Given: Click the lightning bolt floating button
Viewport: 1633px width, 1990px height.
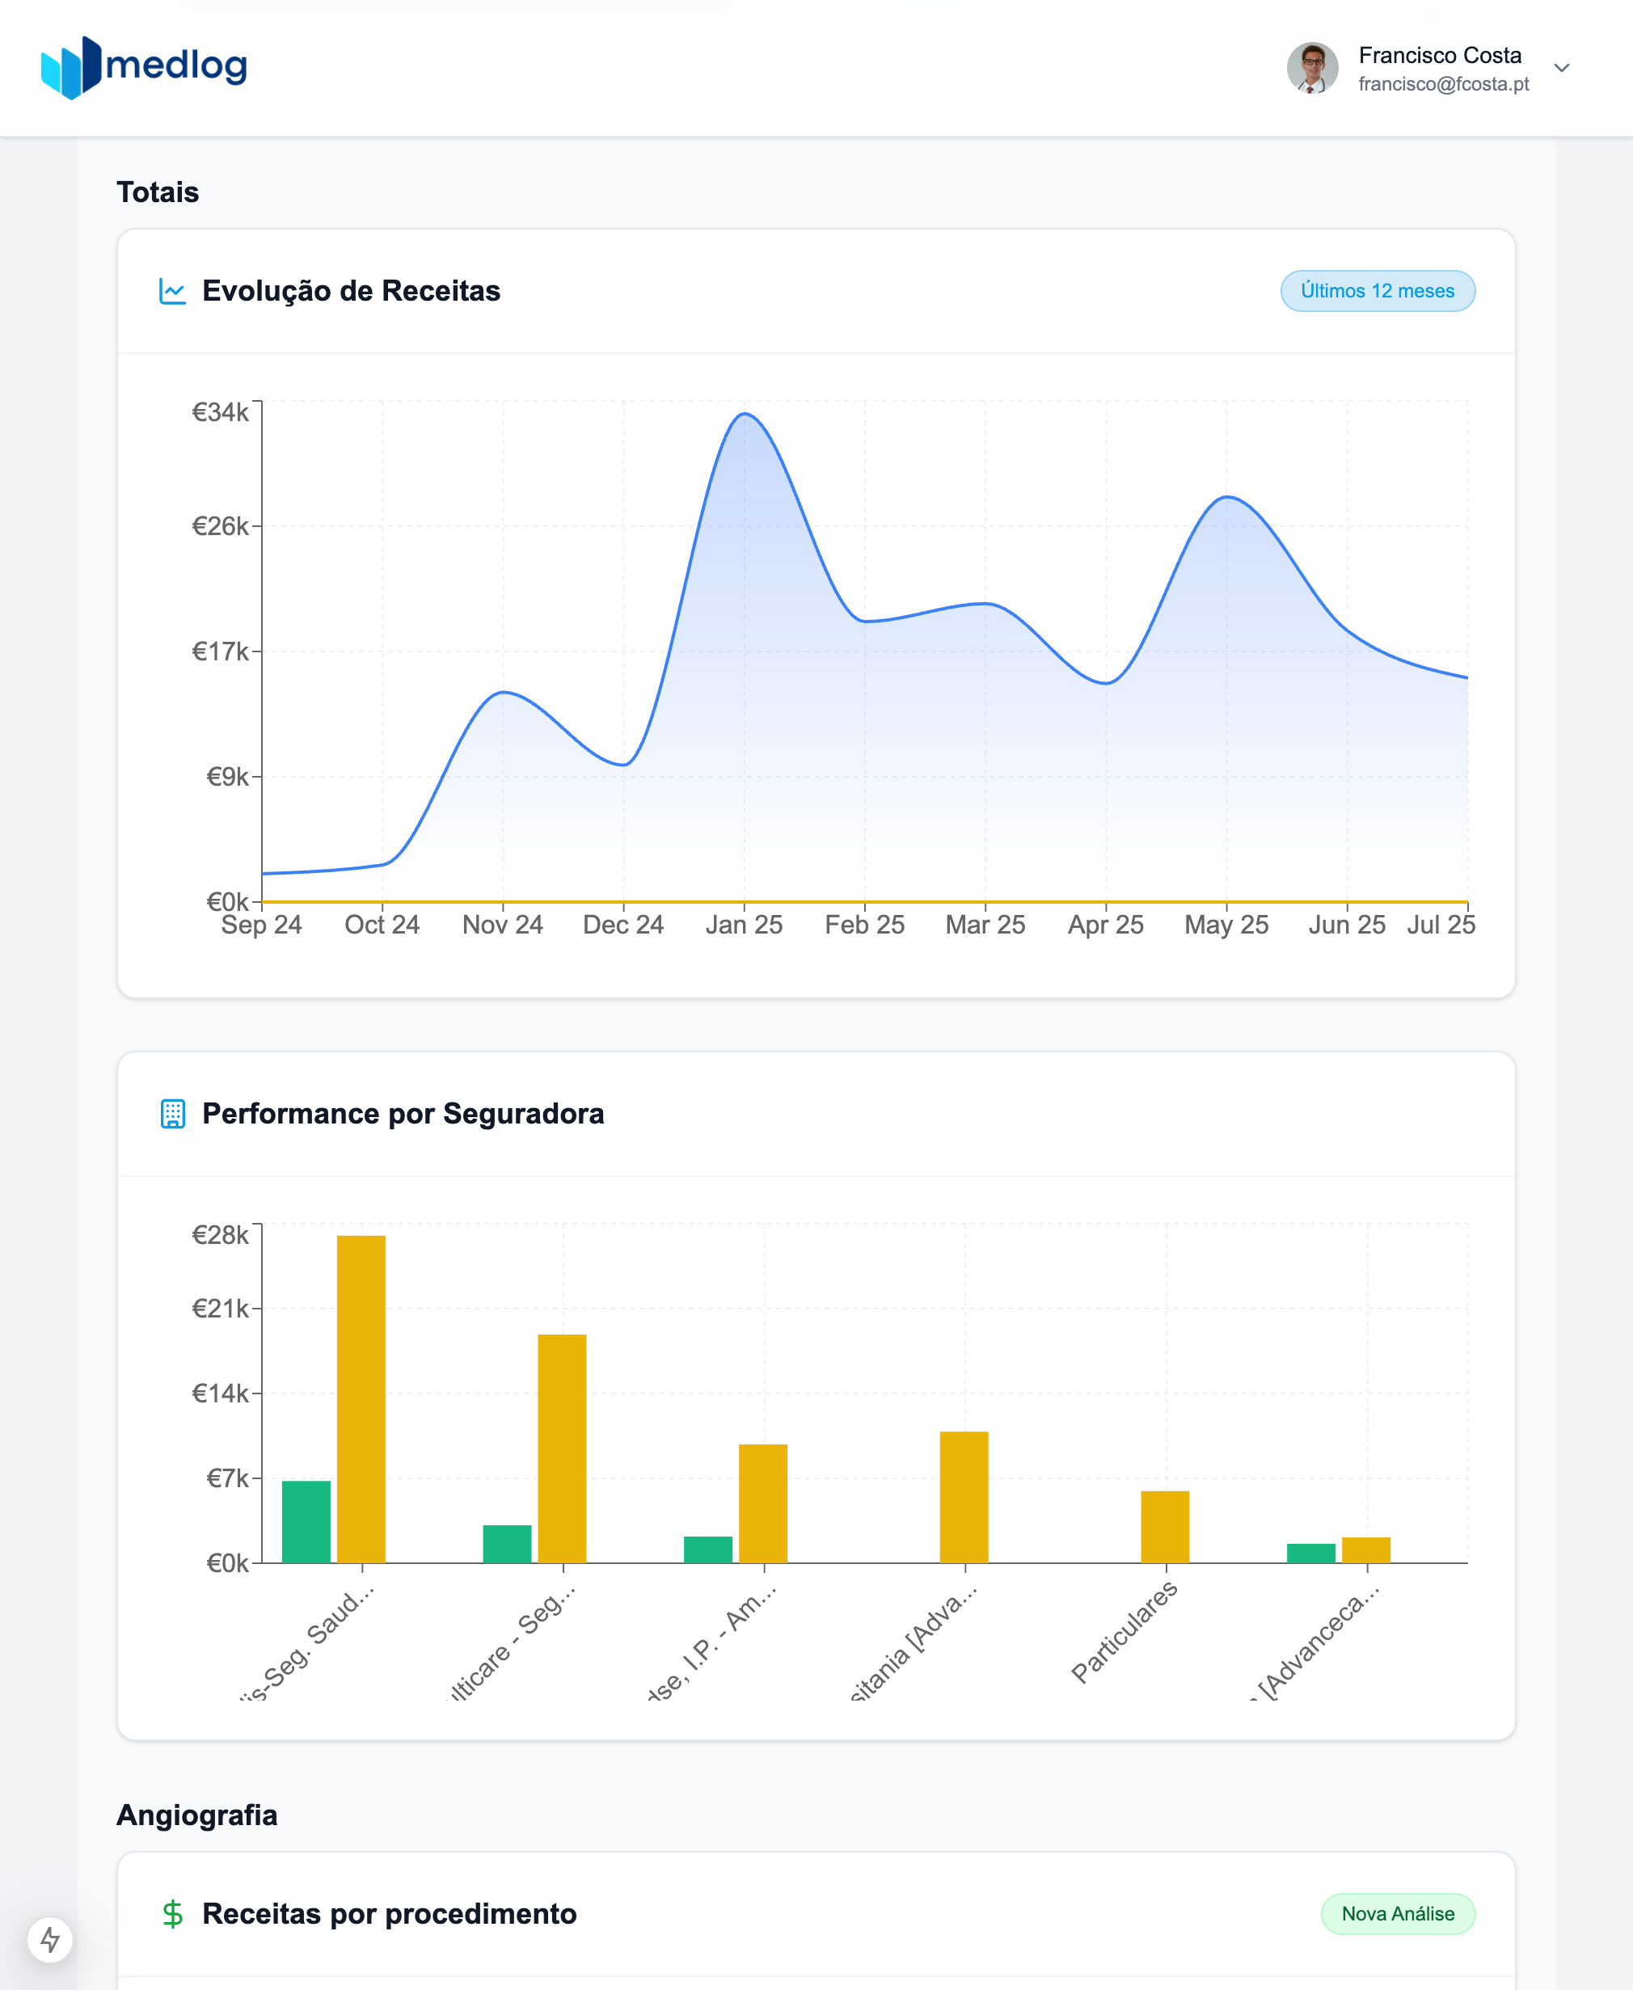Looking at the screenshot, I should click(50, 1939).
